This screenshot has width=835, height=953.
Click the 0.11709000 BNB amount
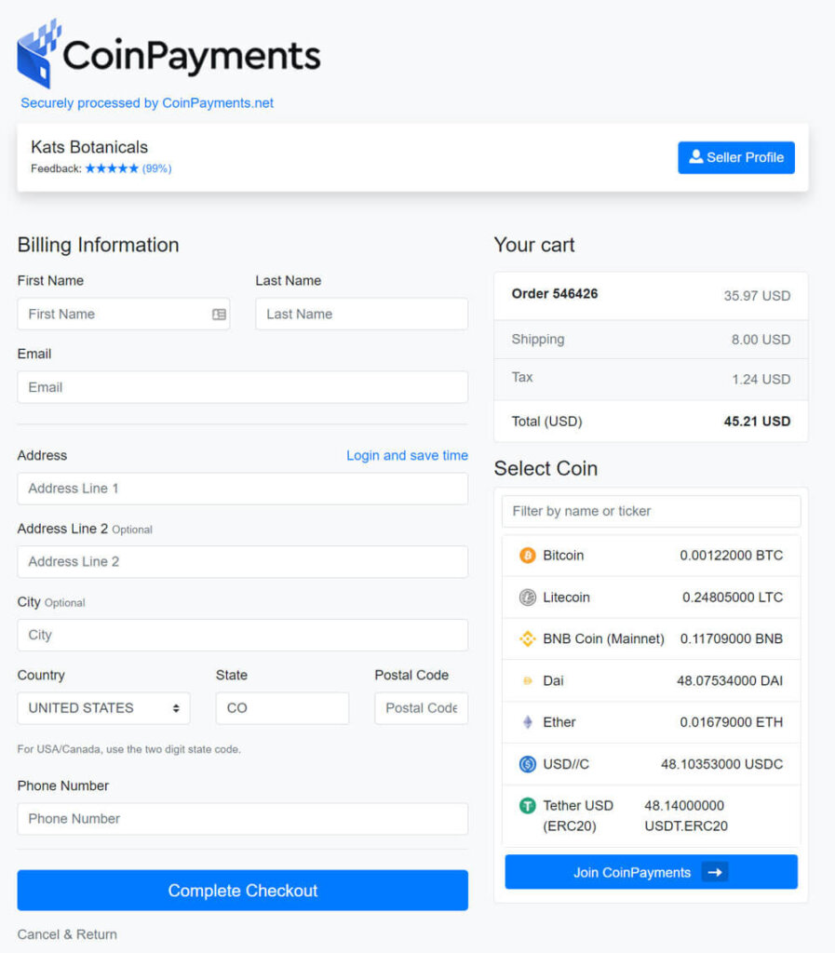click(731, 638)
